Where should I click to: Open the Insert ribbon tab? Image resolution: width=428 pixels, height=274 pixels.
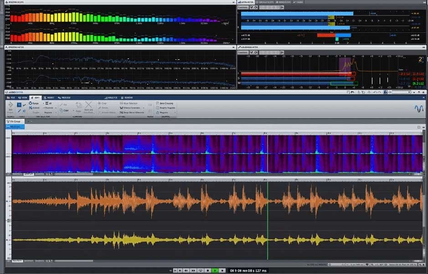click(49, 98)
